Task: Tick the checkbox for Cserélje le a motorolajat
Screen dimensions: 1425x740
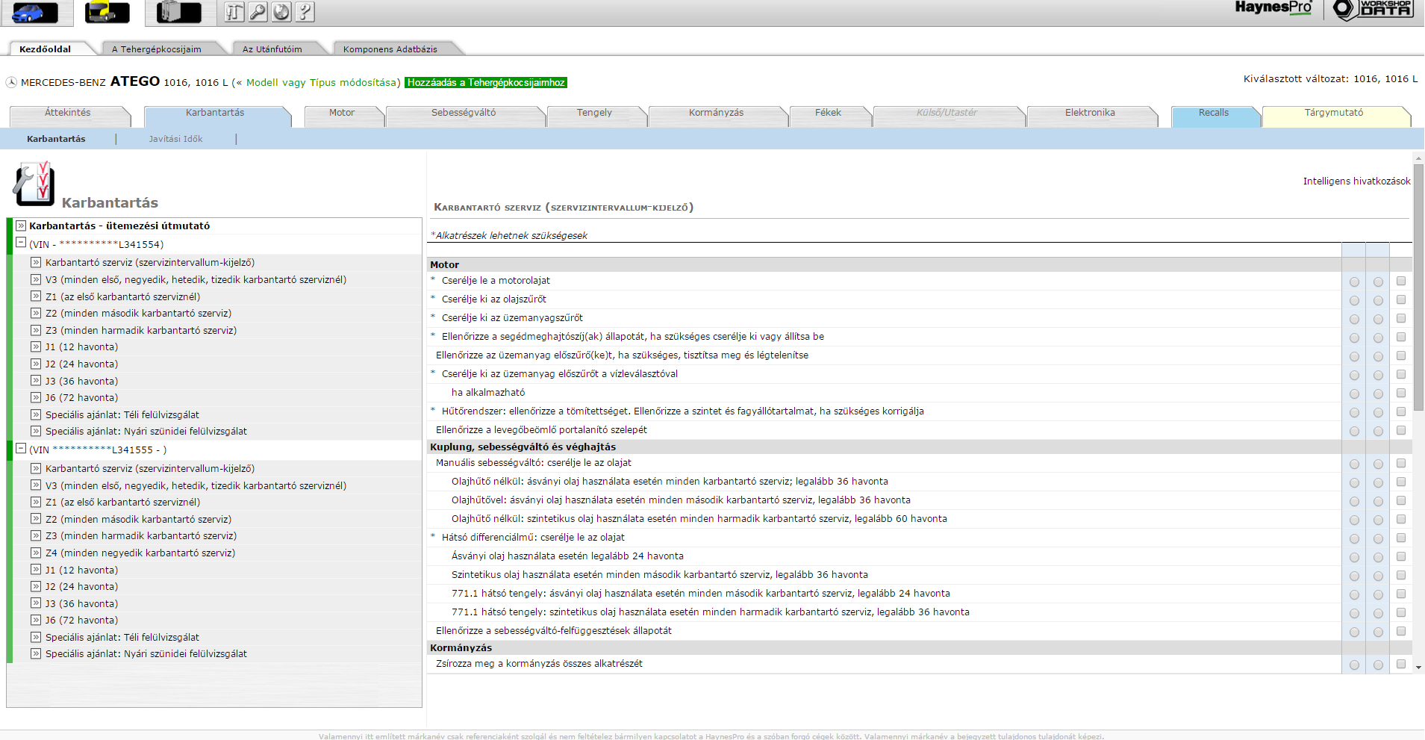Action: pyautogui.click(x=1401, y=282)
